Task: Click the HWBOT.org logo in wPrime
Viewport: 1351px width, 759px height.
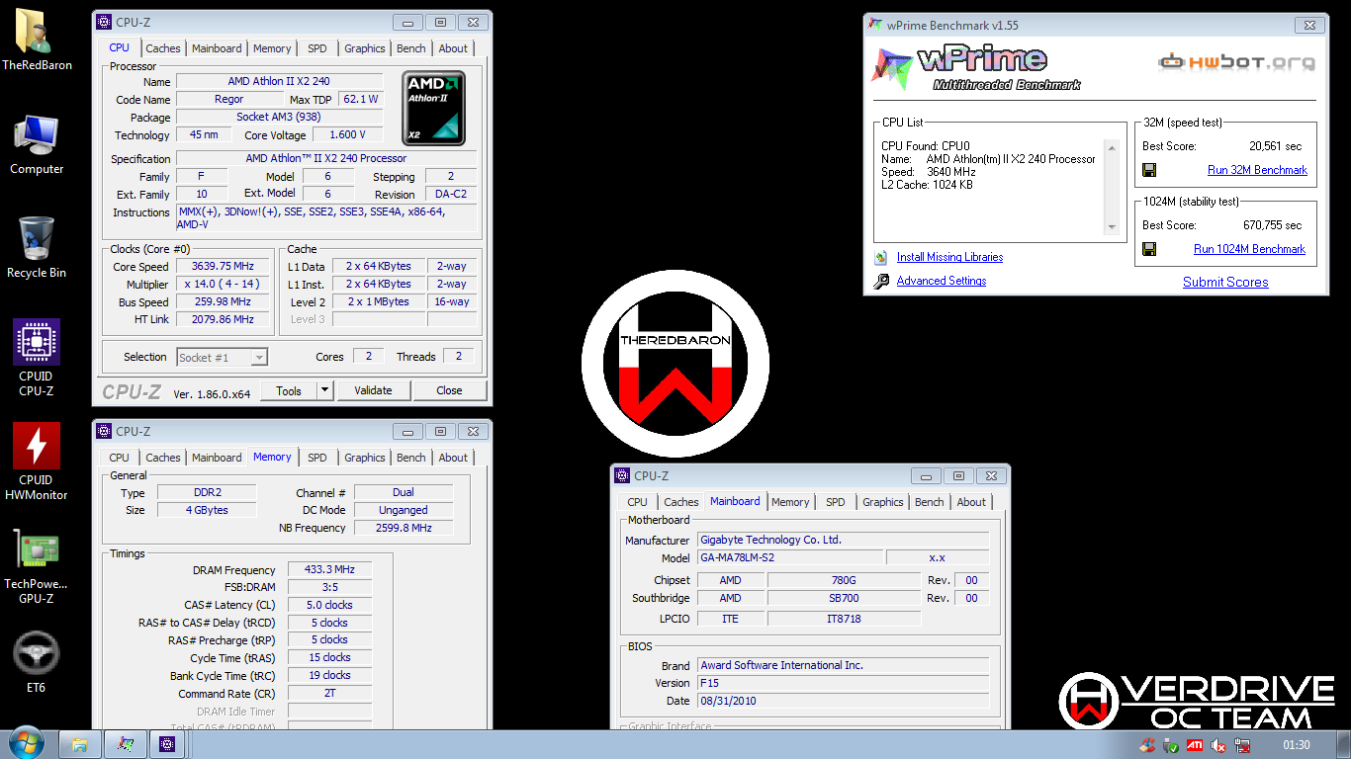Action: (1237, 62)
